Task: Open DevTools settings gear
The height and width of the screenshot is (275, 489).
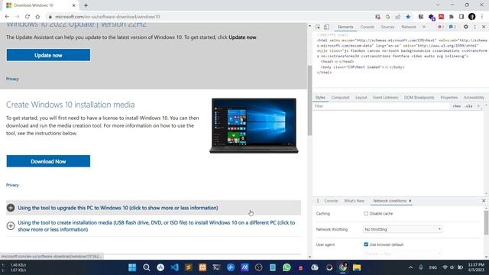Action: (x=465, y=27)
